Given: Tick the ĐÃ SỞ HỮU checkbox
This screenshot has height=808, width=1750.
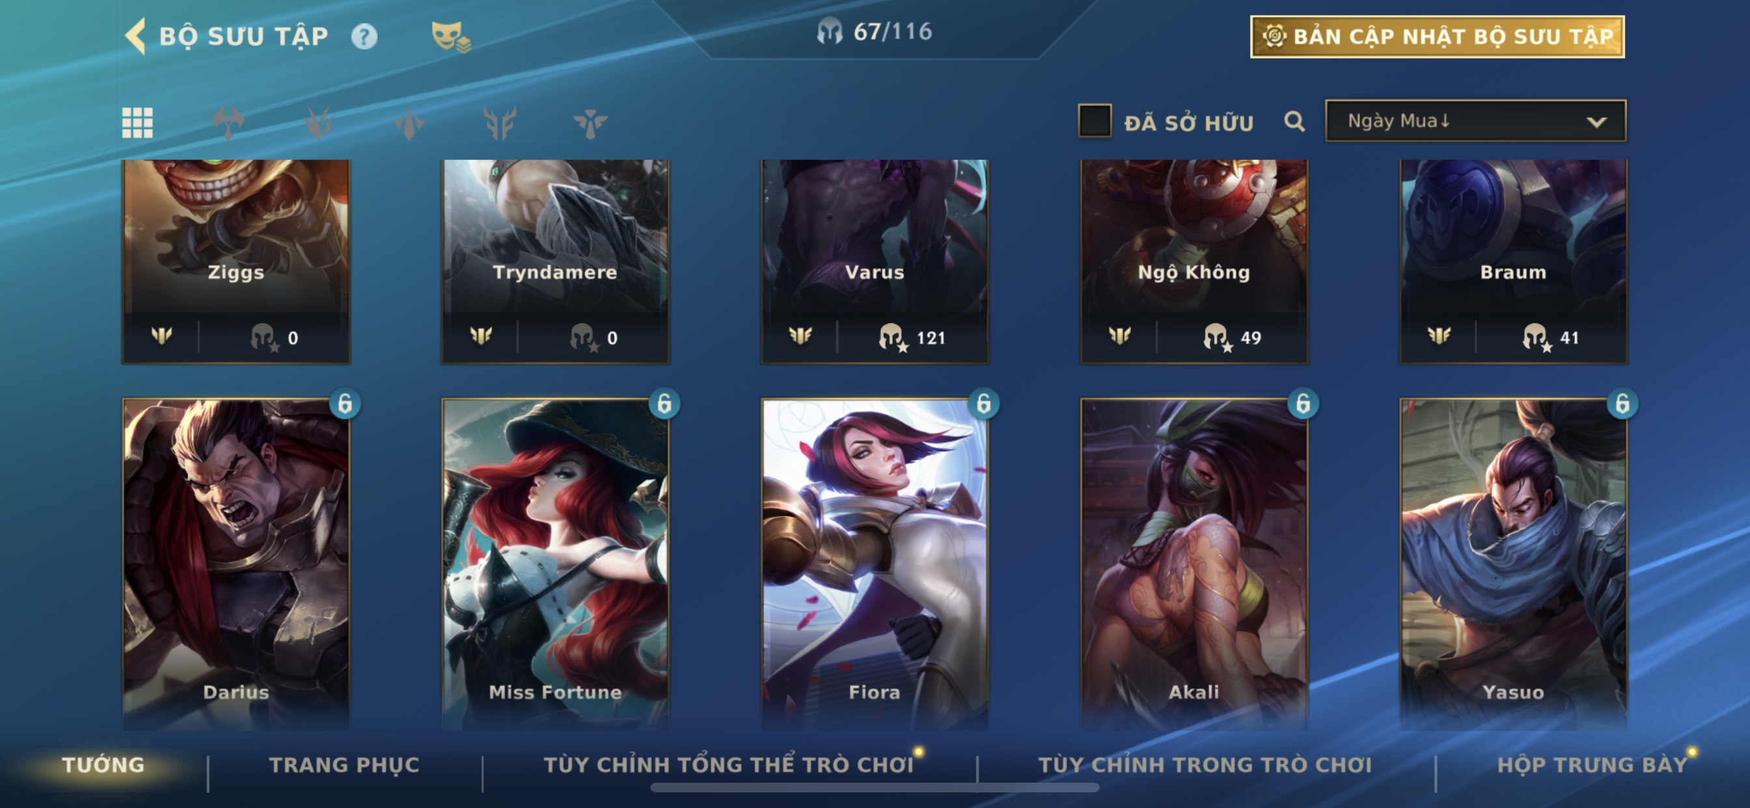Looking at the screenshot, I should tap(1094, 121).
